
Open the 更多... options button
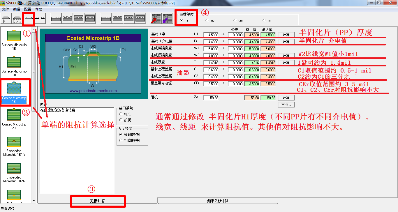pos(286,105)
